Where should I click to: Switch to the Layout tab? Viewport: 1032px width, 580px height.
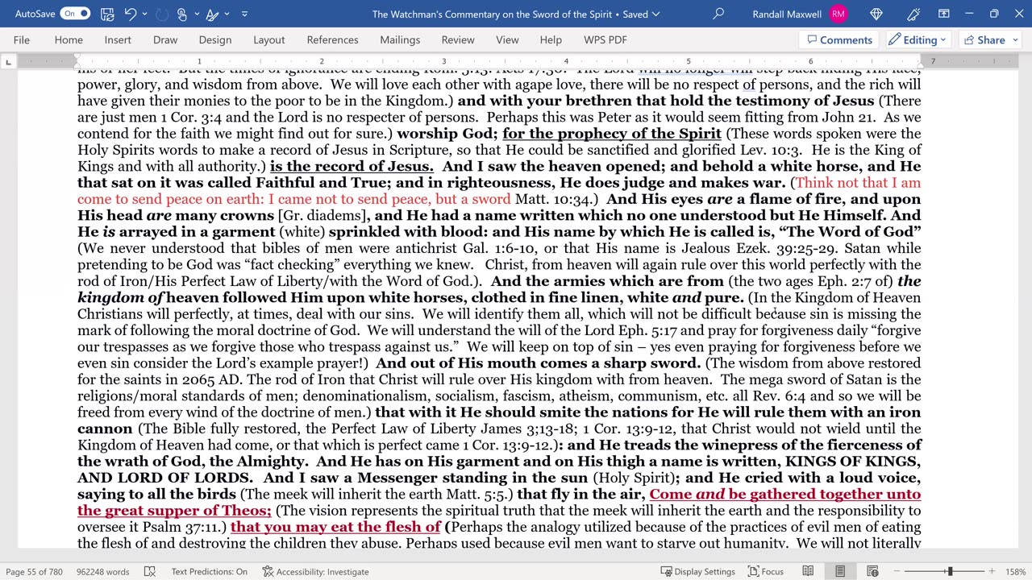point(269,39)
